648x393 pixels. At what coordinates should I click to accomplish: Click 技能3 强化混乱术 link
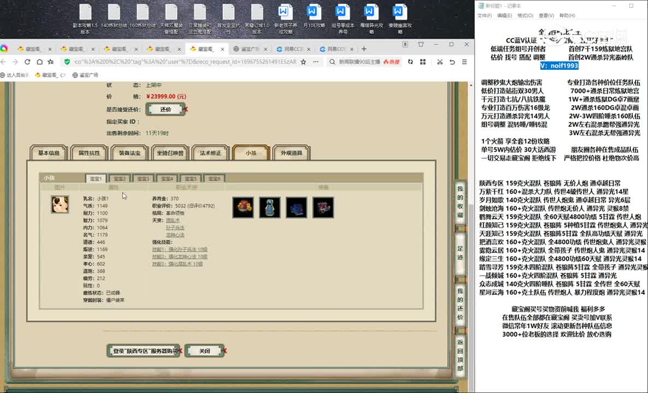click(177, 264)
